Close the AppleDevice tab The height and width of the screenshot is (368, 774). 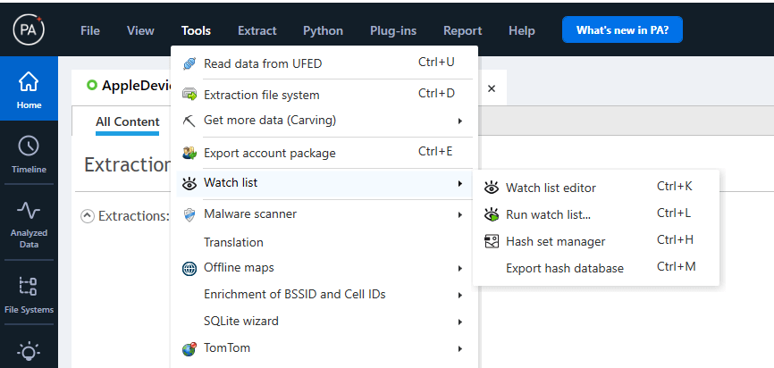pyautogui.click(x=491, y=88)
